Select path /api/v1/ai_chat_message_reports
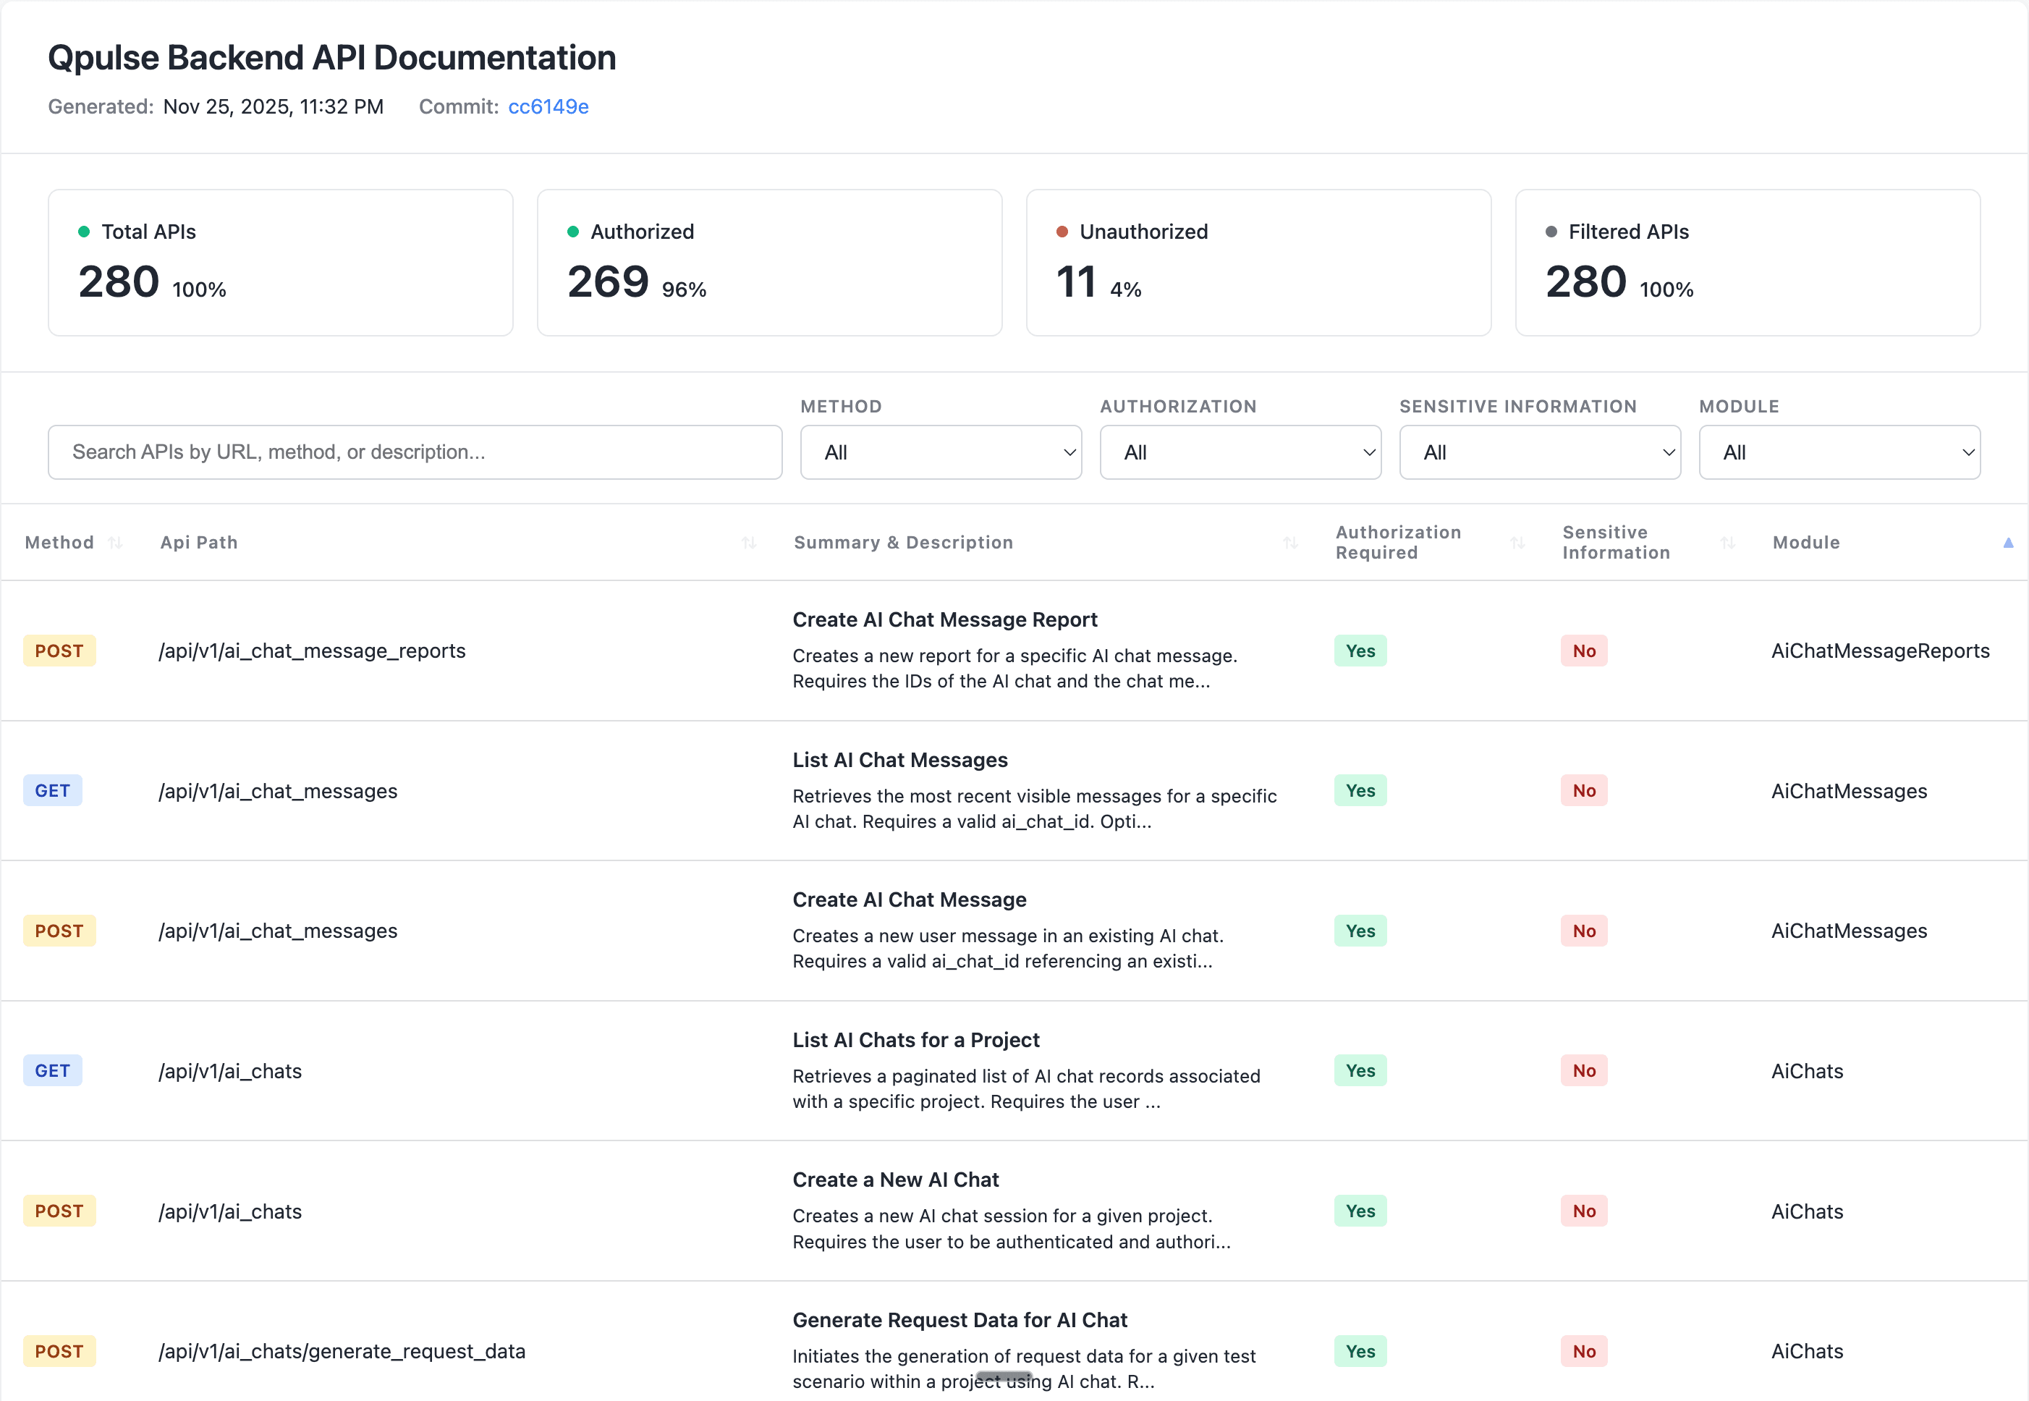Image resolution: width=2029 pixels, height=1401 pixels. tap(312, 651)
